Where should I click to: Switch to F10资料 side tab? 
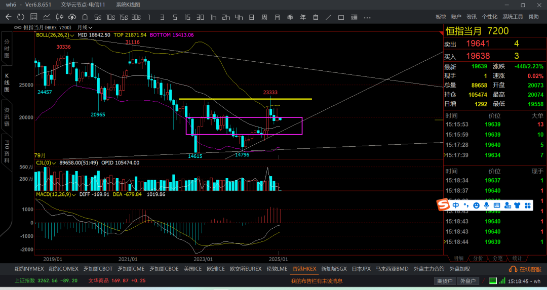tap(7, 151)
